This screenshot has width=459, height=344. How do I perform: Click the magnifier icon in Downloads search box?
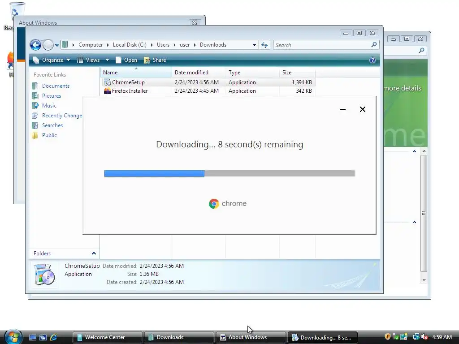click(x=374, y=45)
